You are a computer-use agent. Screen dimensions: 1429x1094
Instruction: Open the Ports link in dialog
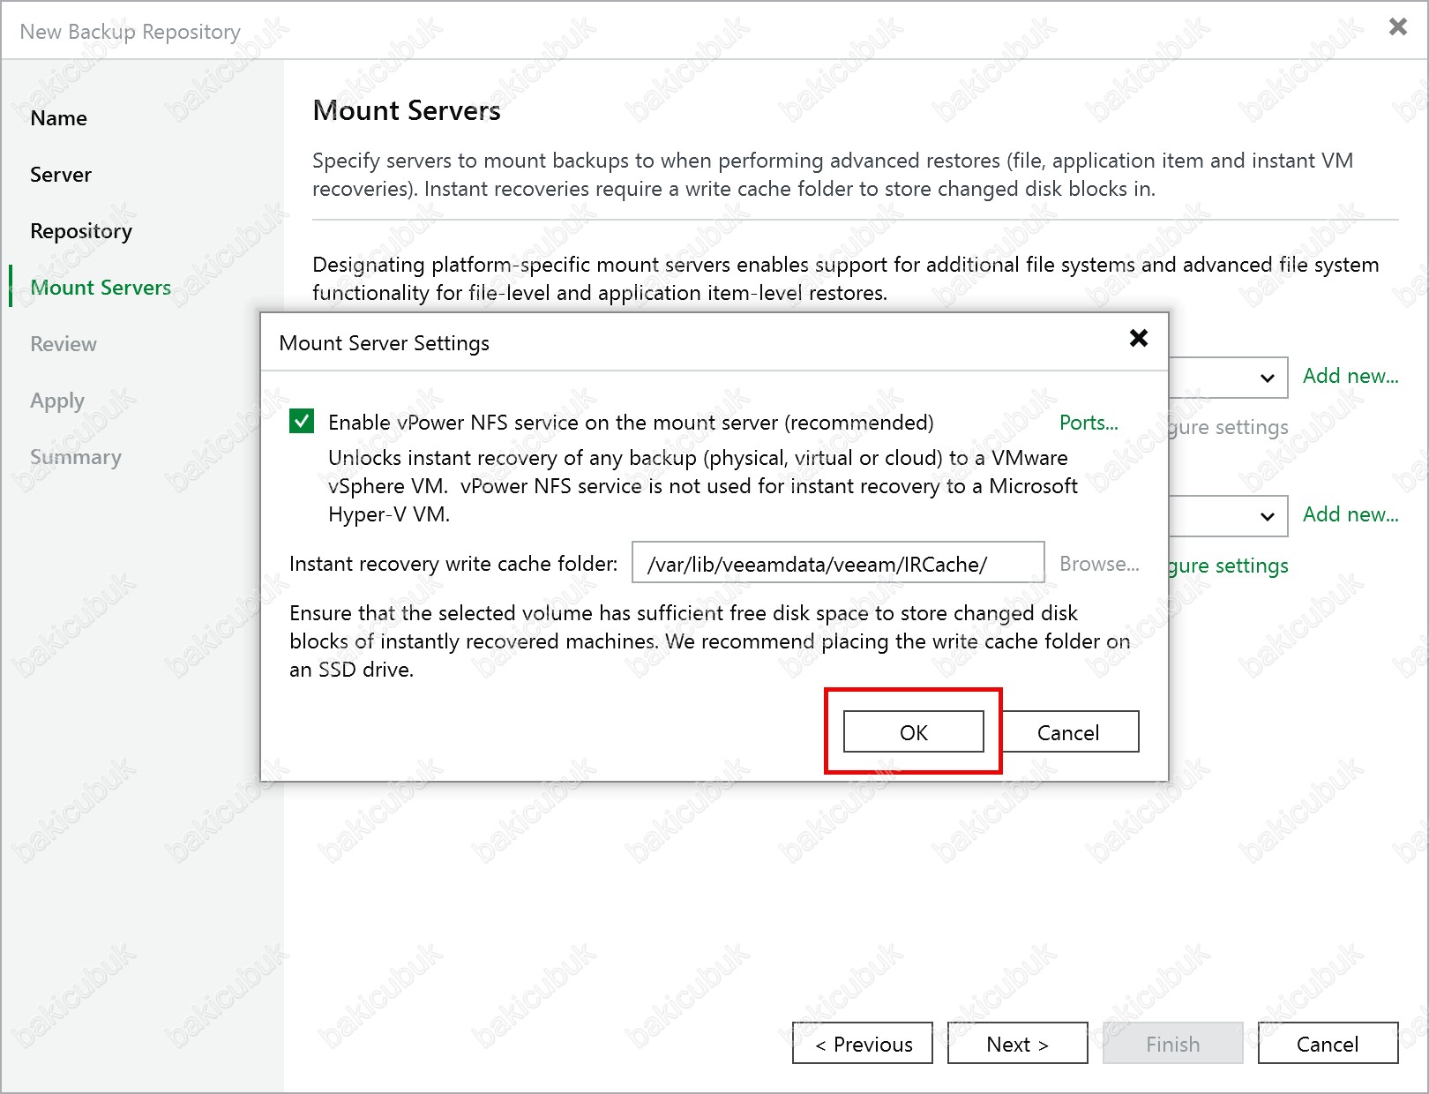pyautogui.click(x=1088, y=423)
